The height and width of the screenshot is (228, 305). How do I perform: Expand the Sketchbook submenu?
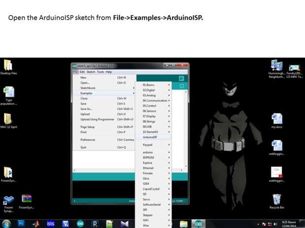pos(104,88)
